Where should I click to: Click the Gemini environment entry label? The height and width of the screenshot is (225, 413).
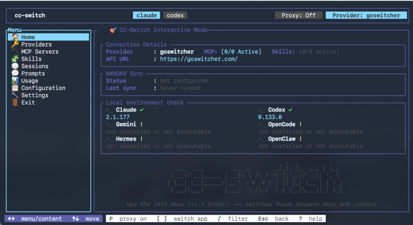click(x=126, y=124)
